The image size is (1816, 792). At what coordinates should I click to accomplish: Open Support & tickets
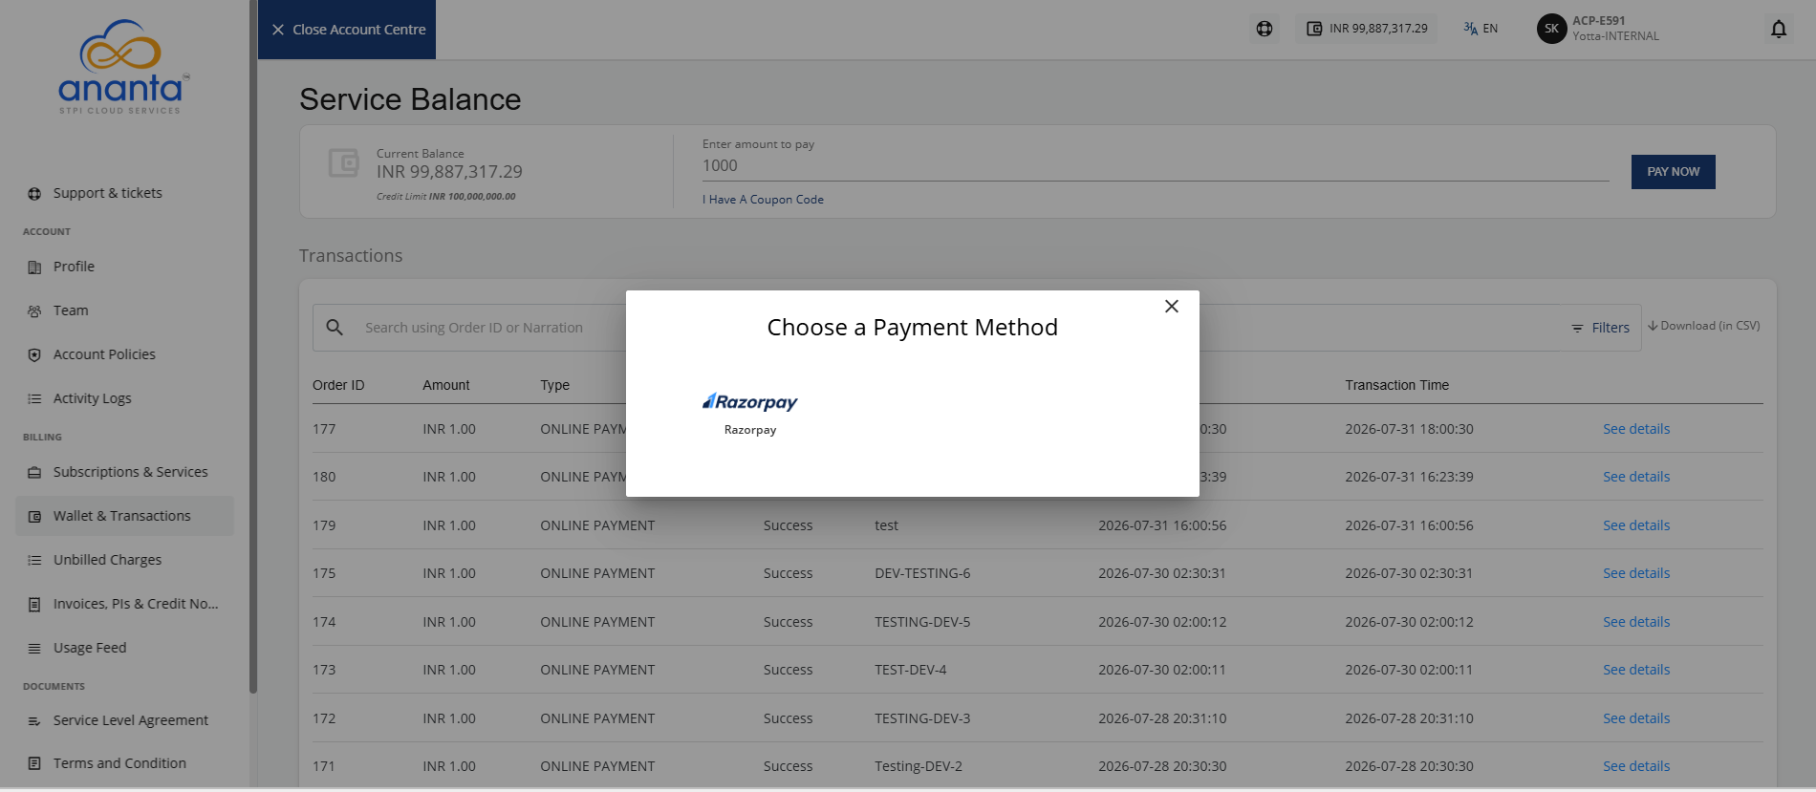(x=107, y=193)
